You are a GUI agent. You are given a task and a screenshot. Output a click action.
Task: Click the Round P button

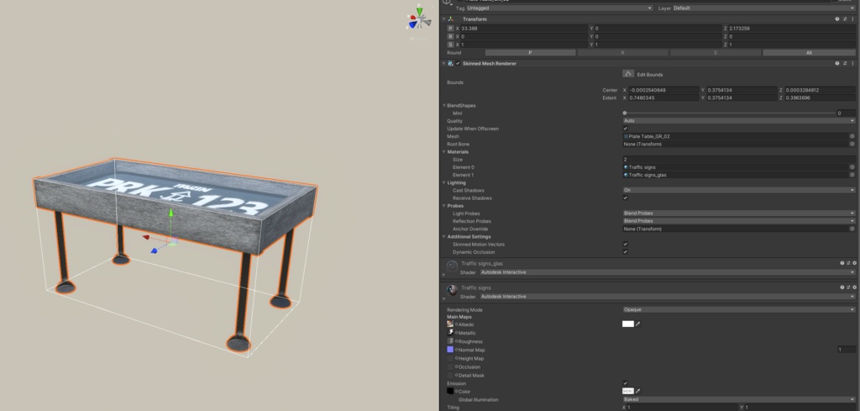click(531, 53)
